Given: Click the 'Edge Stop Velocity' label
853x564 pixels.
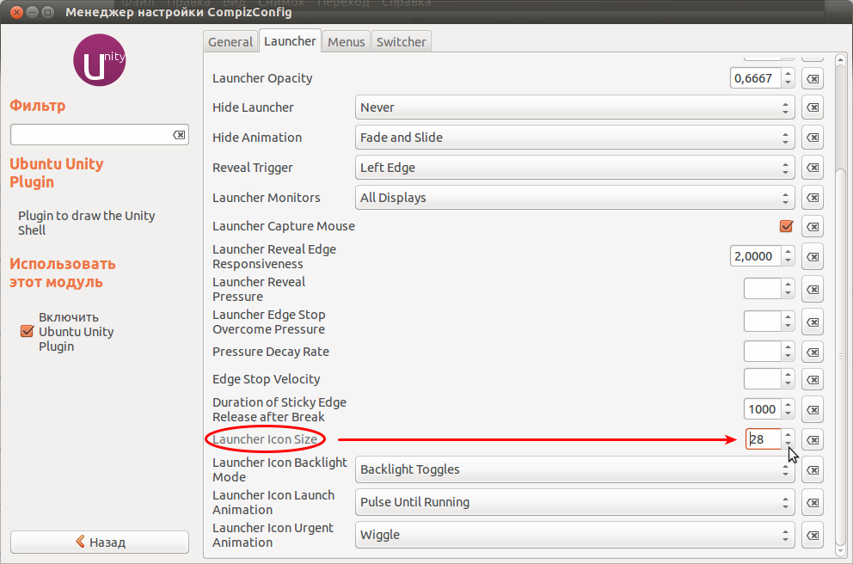Looking at the screenshot, I should 266,379.
